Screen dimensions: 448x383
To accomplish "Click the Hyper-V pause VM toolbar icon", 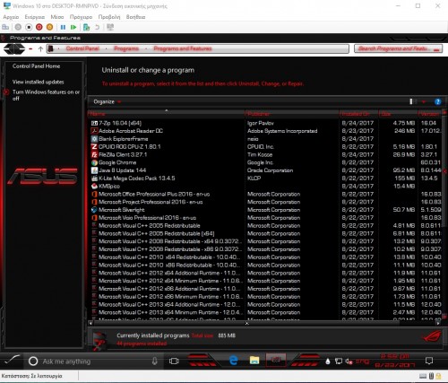I will (x=63, y=27).
